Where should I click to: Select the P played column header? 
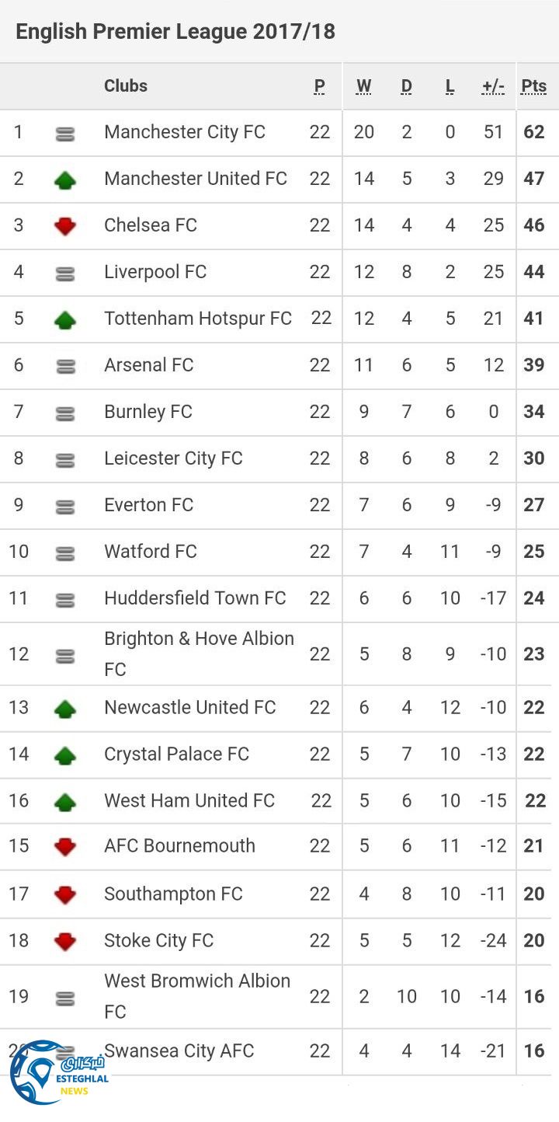click(x=320, y=86)
